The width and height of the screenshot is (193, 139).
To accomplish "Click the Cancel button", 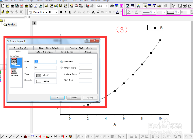I will pos(74,97).
